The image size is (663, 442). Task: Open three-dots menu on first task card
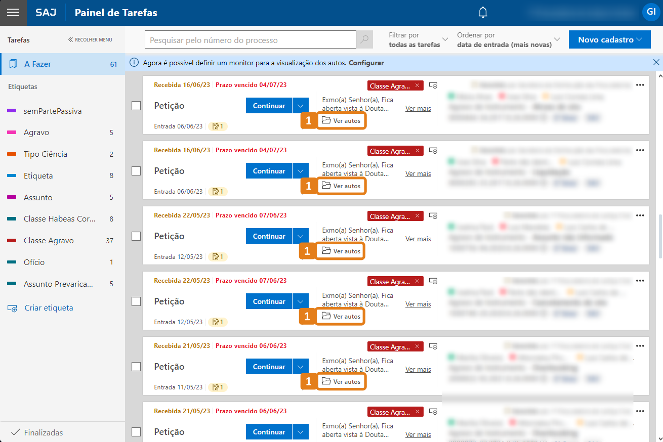click(x=640, y=85)
